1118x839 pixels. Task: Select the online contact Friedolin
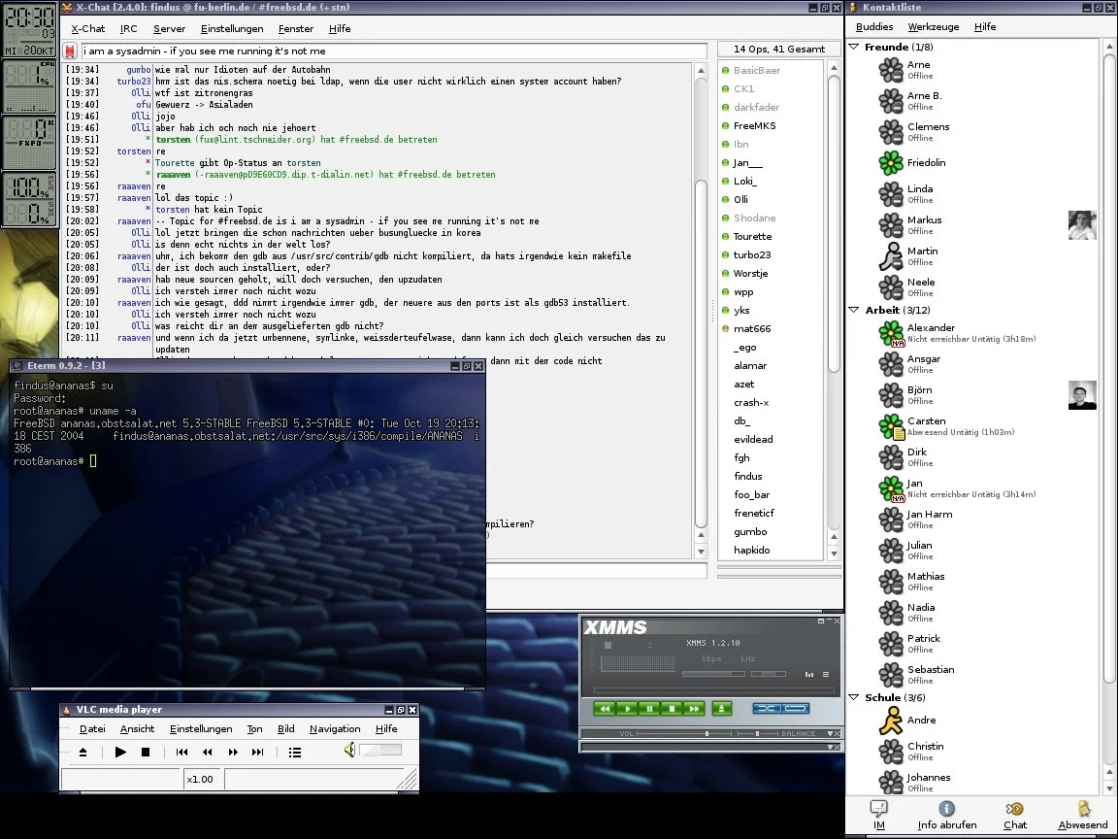(926, 162)
